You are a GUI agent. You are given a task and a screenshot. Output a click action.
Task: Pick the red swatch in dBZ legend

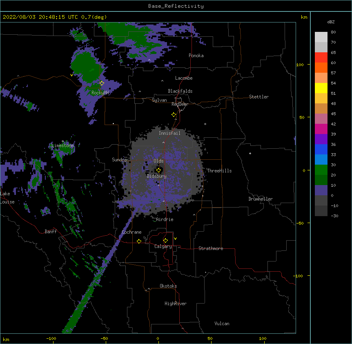pyautogui.click(x=321, y=57)
